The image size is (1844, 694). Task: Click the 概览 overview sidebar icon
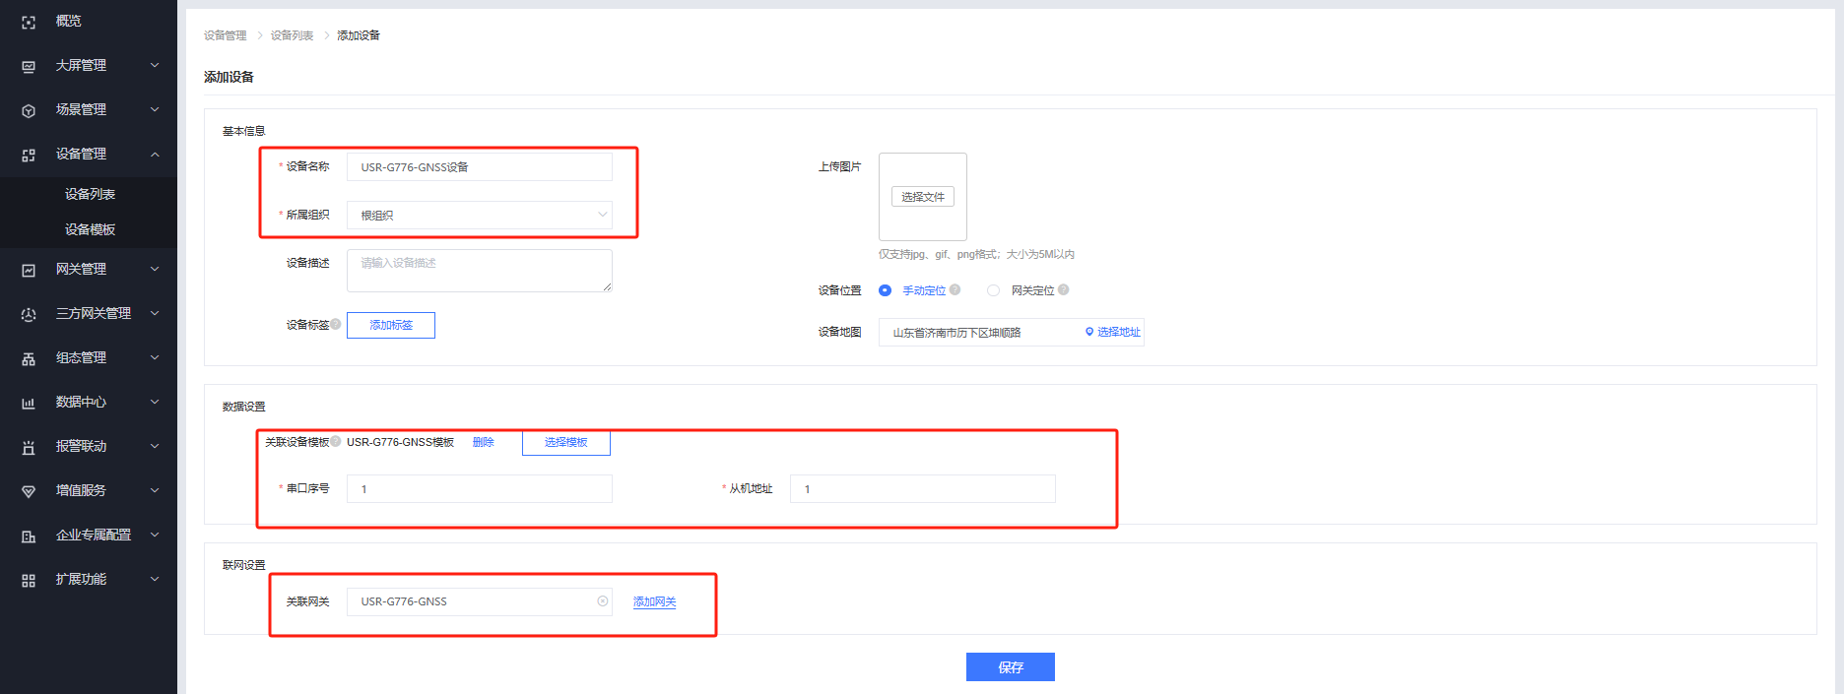tap(29, 22)
